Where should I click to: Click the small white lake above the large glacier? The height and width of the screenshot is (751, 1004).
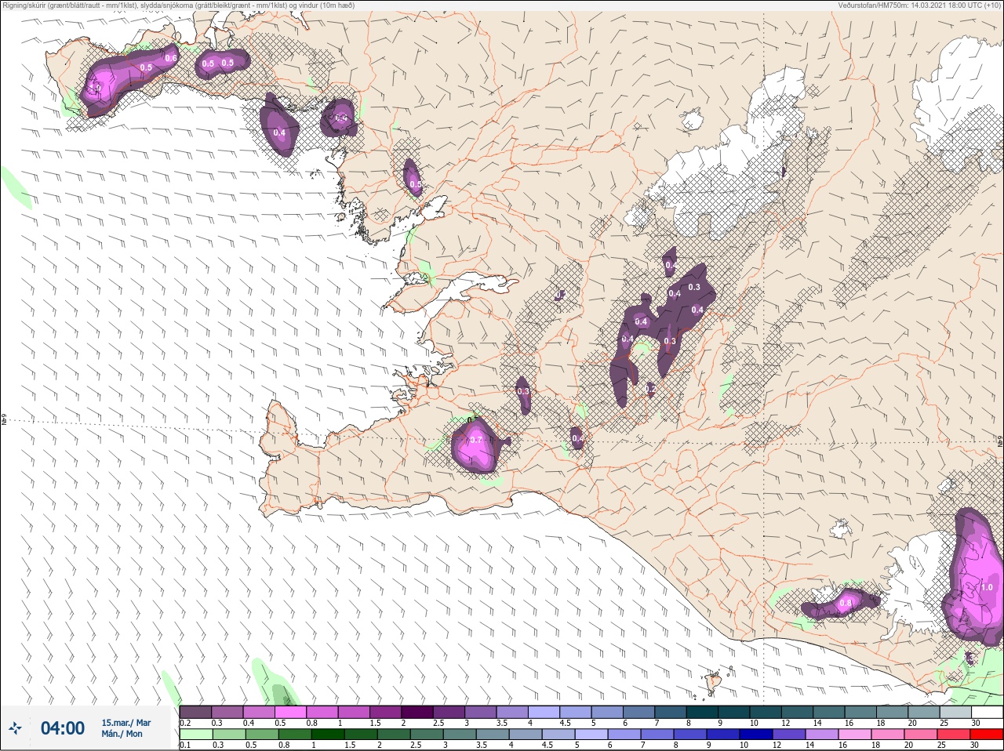tap(693, 119)
